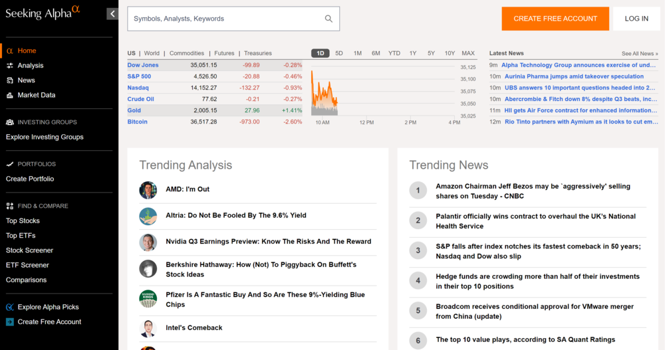Open the AMD article author avatar

(148, 190)
